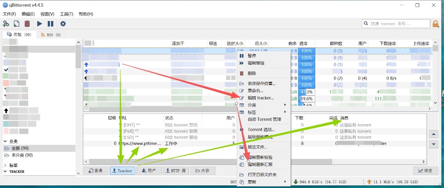Open the 帮助(H) menu
The image size is (444, 188).
[x=86, y=14]
